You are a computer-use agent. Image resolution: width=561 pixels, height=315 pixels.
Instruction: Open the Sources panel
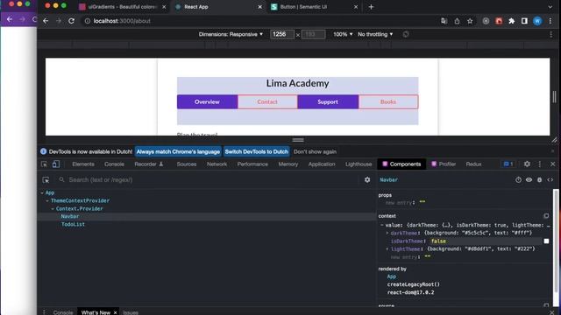187,164
